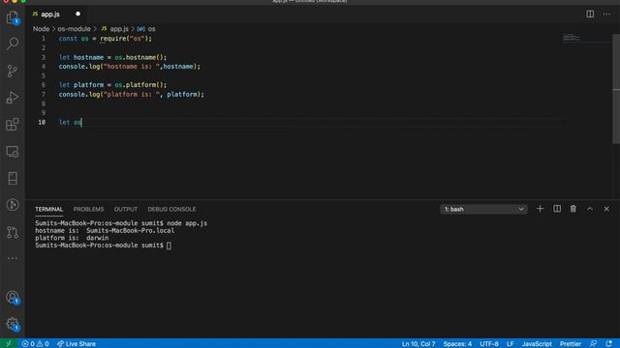
Task: Open the Run and Debug view
Action: tap(13, 98)
